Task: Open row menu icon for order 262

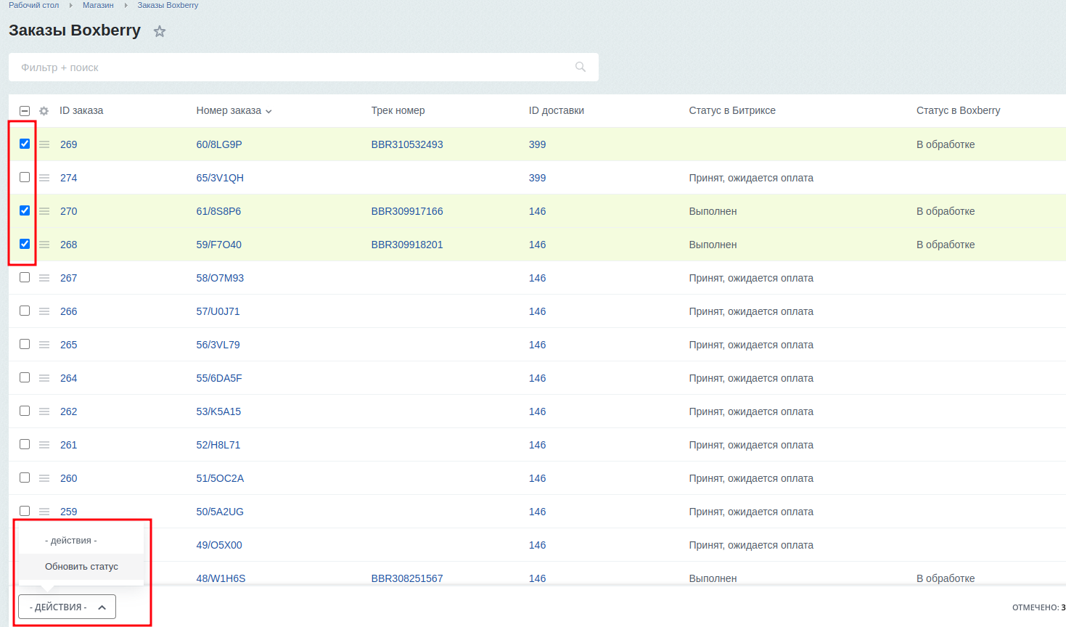Action: point(44,411)
